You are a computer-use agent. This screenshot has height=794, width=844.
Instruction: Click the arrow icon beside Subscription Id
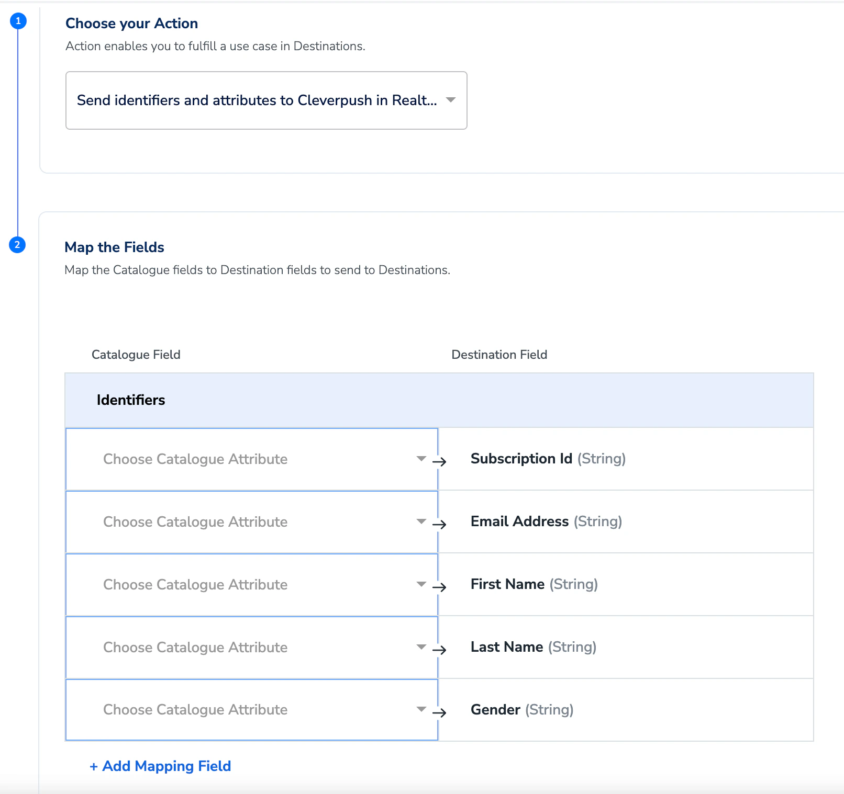[439, 462]
